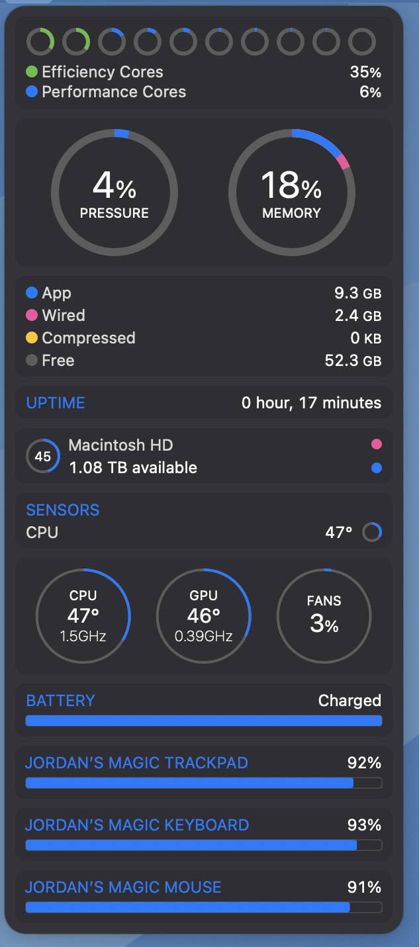Click the Uptime label

click(x=56, y=403)
